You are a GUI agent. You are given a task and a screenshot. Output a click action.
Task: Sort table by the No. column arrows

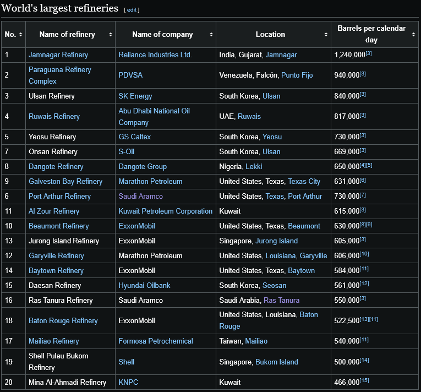click(x=20, y=34)
